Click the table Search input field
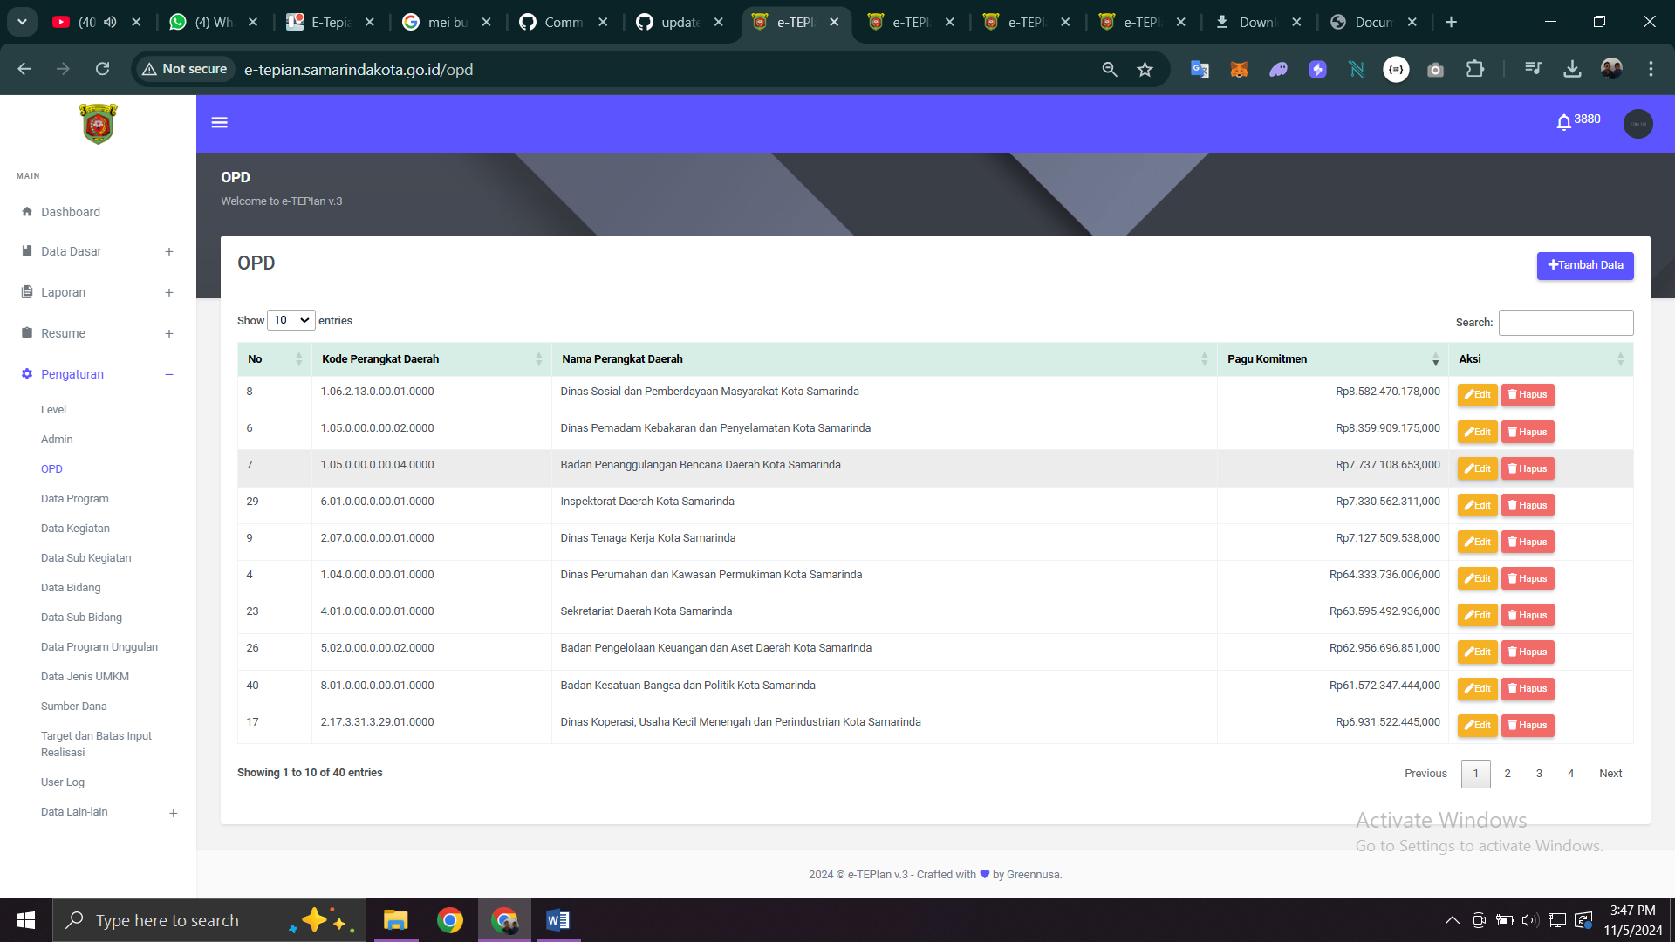 click(1565, 323)
